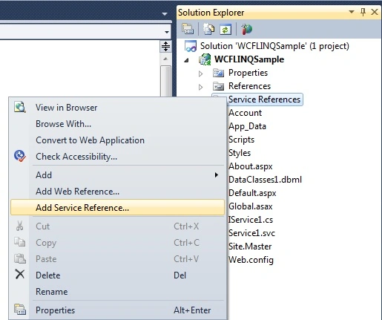Select the Scripts folder

click(241, 140)
